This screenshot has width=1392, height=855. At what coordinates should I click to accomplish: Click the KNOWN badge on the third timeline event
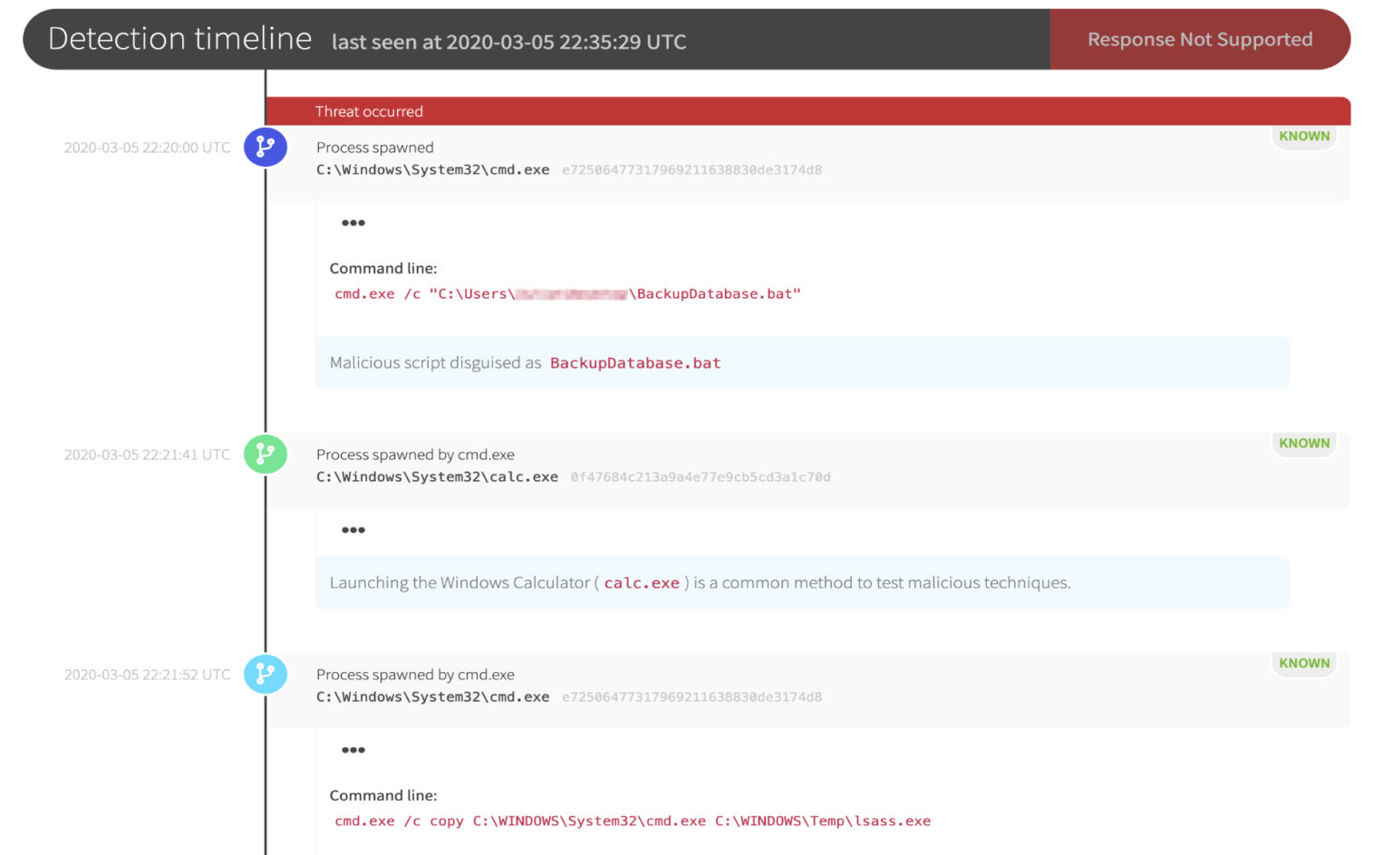(x=1304, y=663)
